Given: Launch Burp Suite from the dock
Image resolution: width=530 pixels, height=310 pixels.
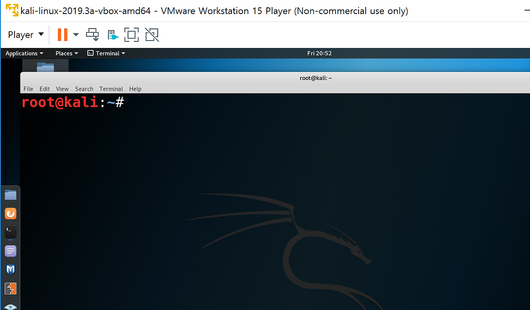Looking at the screenshot, I should click(x=10, y=289).
